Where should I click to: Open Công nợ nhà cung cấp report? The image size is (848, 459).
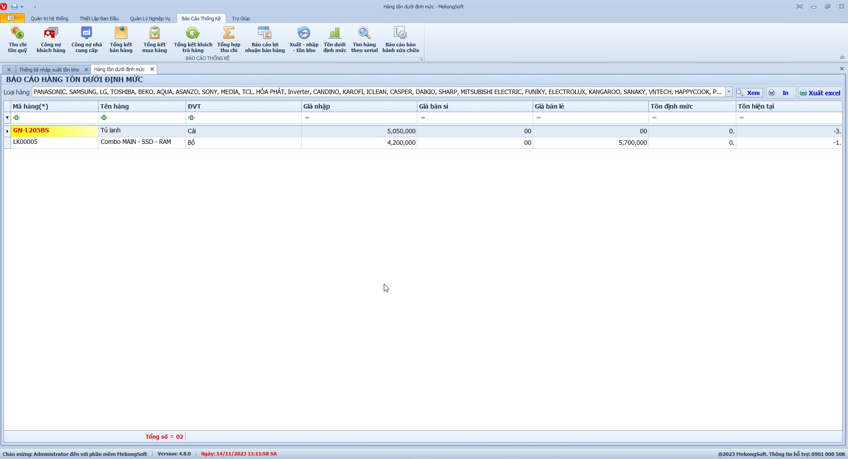(87, 39)
